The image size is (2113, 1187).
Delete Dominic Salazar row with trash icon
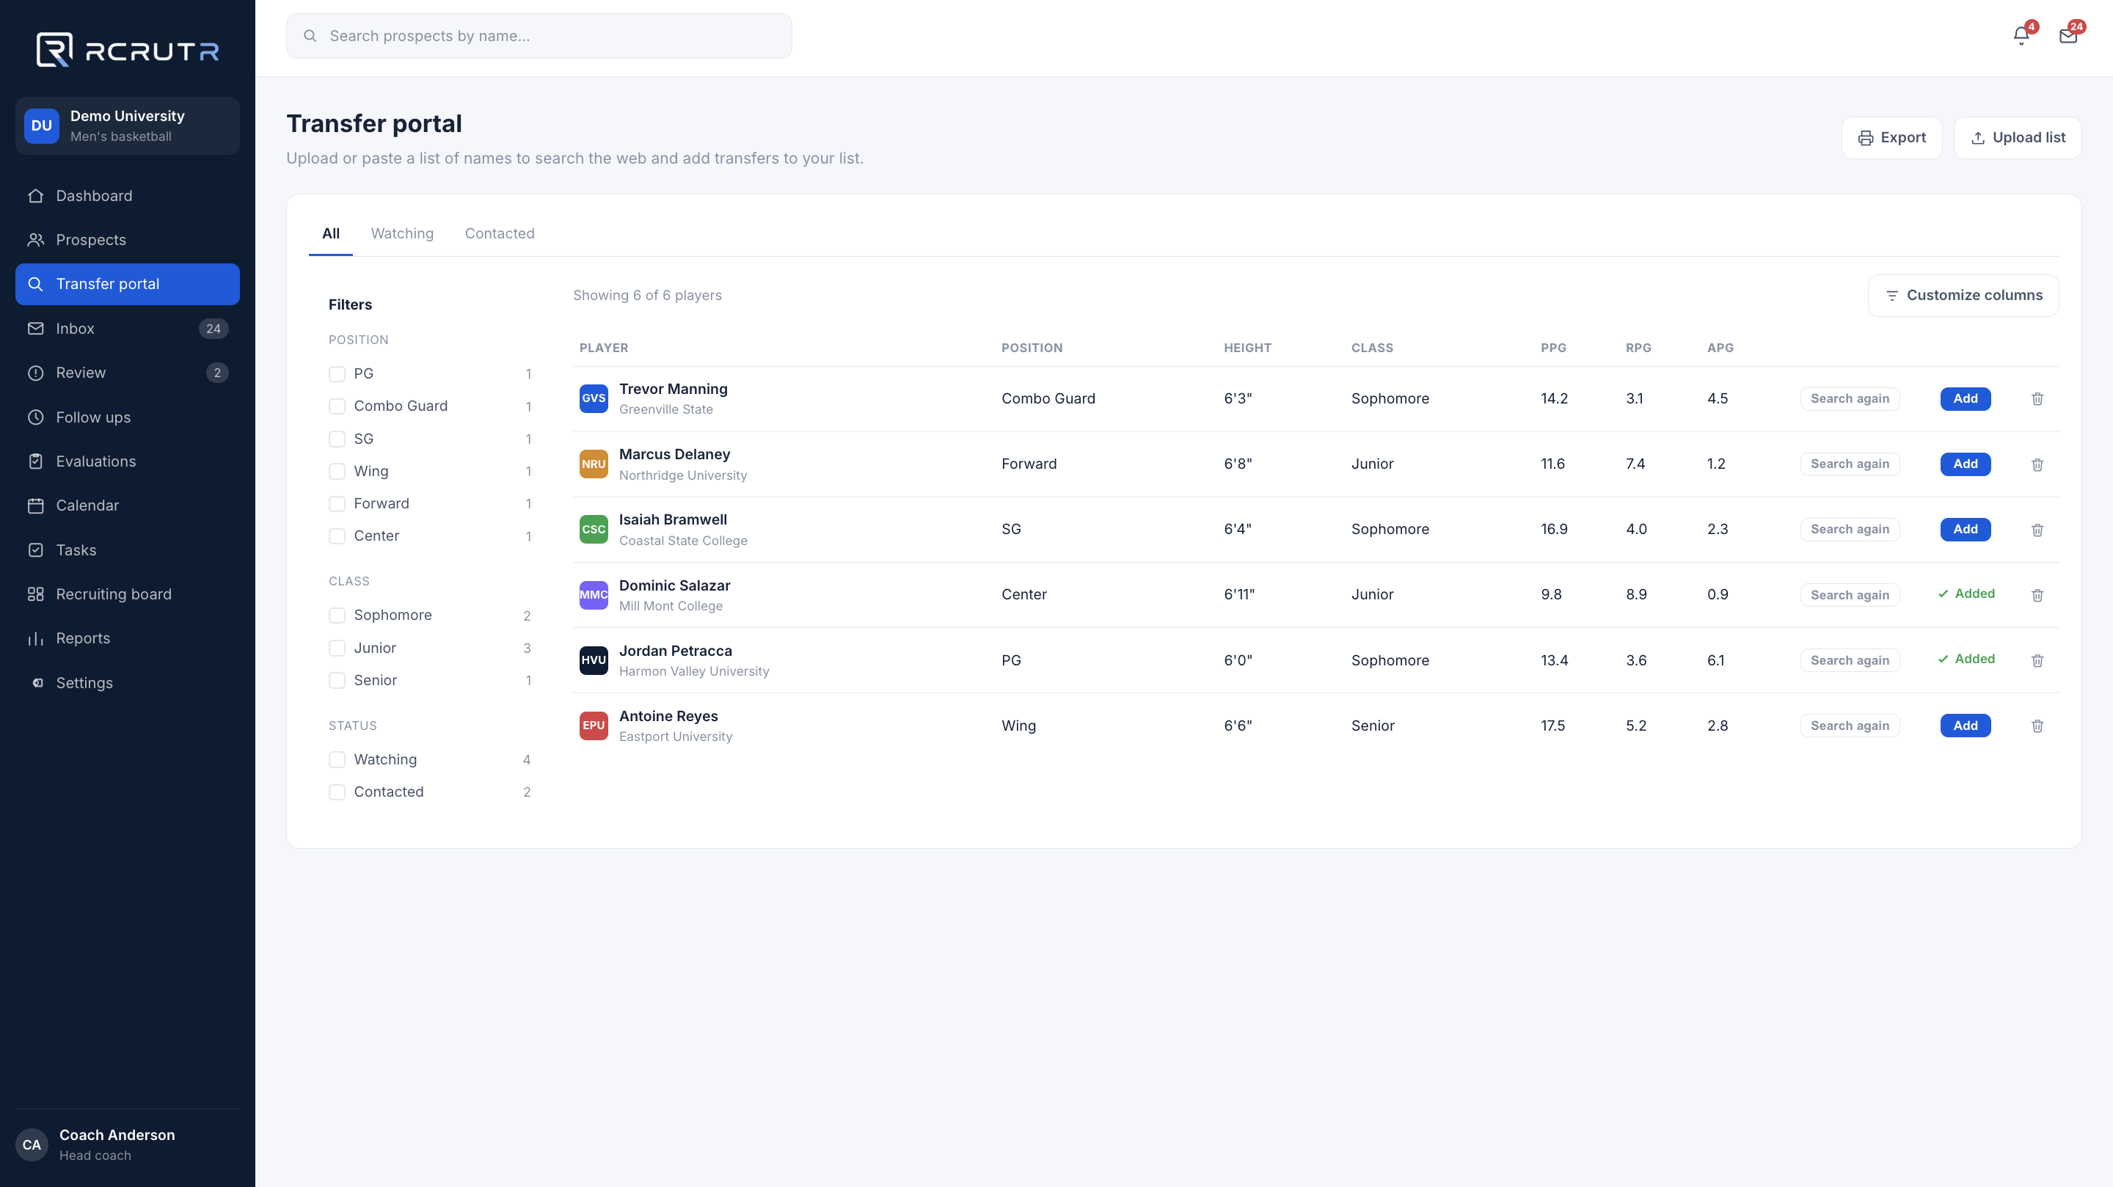click(2037, 595)
